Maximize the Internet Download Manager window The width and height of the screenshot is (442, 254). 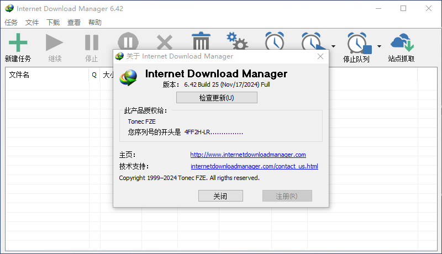coord(403,8)
